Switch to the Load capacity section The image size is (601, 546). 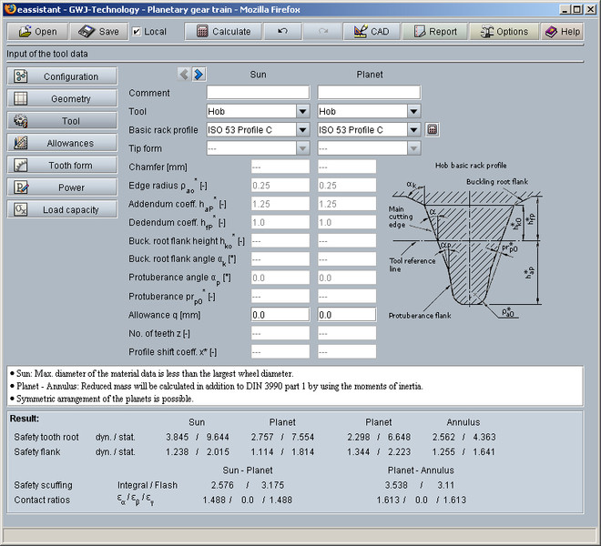point(62,209)
